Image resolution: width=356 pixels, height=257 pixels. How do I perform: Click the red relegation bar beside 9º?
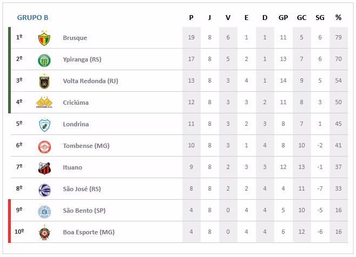click(x=10, y=211)
